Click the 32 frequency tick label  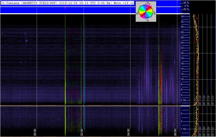coord(182,22)
